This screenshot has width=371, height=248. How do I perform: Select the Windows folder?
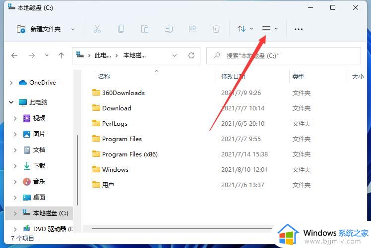click(x=110, y=170)
